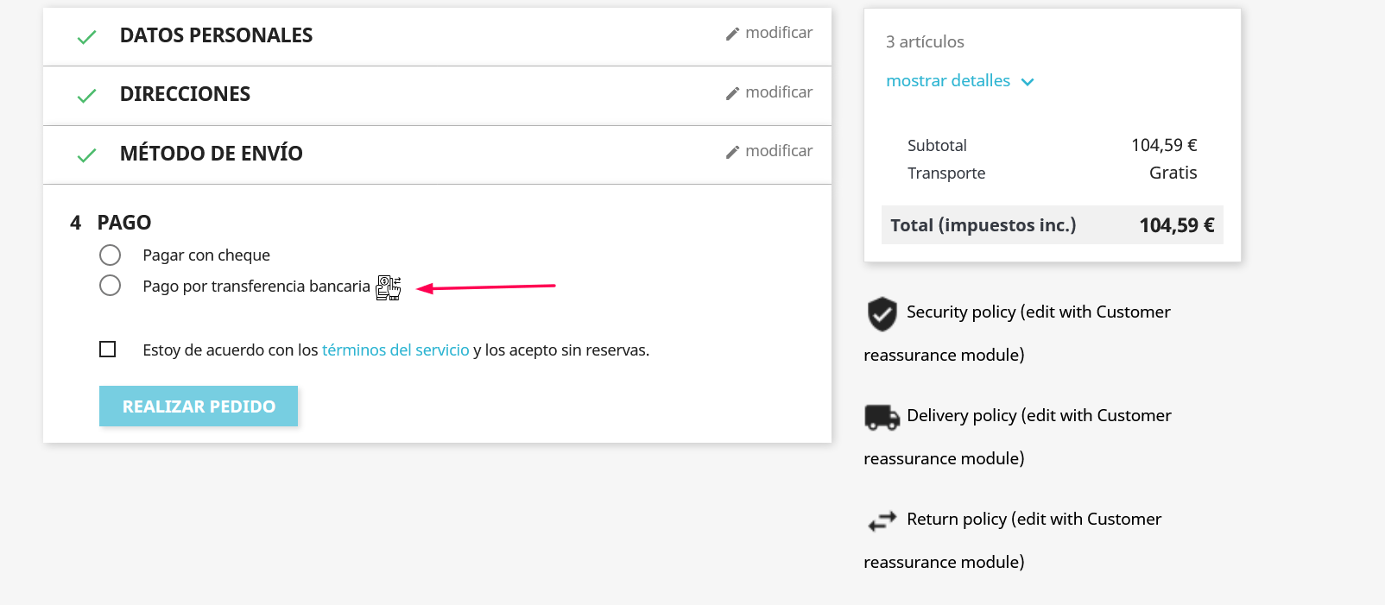This screenshot has width=1385, height=605.
Task: Check the terms of service agreement box
Action: [108, 349]
